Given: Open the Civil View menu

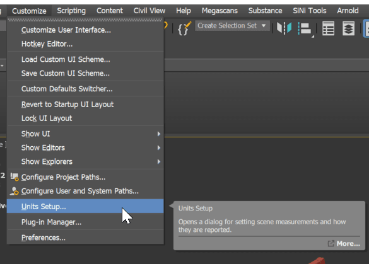Looking at the screenshot, I should pos(149,11).
